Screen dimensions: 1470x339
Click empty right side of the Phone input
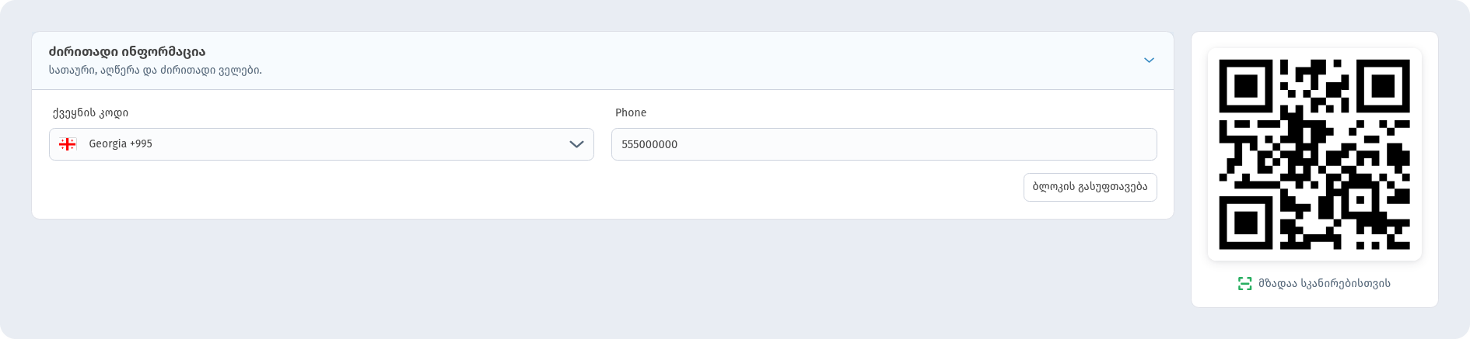[x=1011, y=144]
